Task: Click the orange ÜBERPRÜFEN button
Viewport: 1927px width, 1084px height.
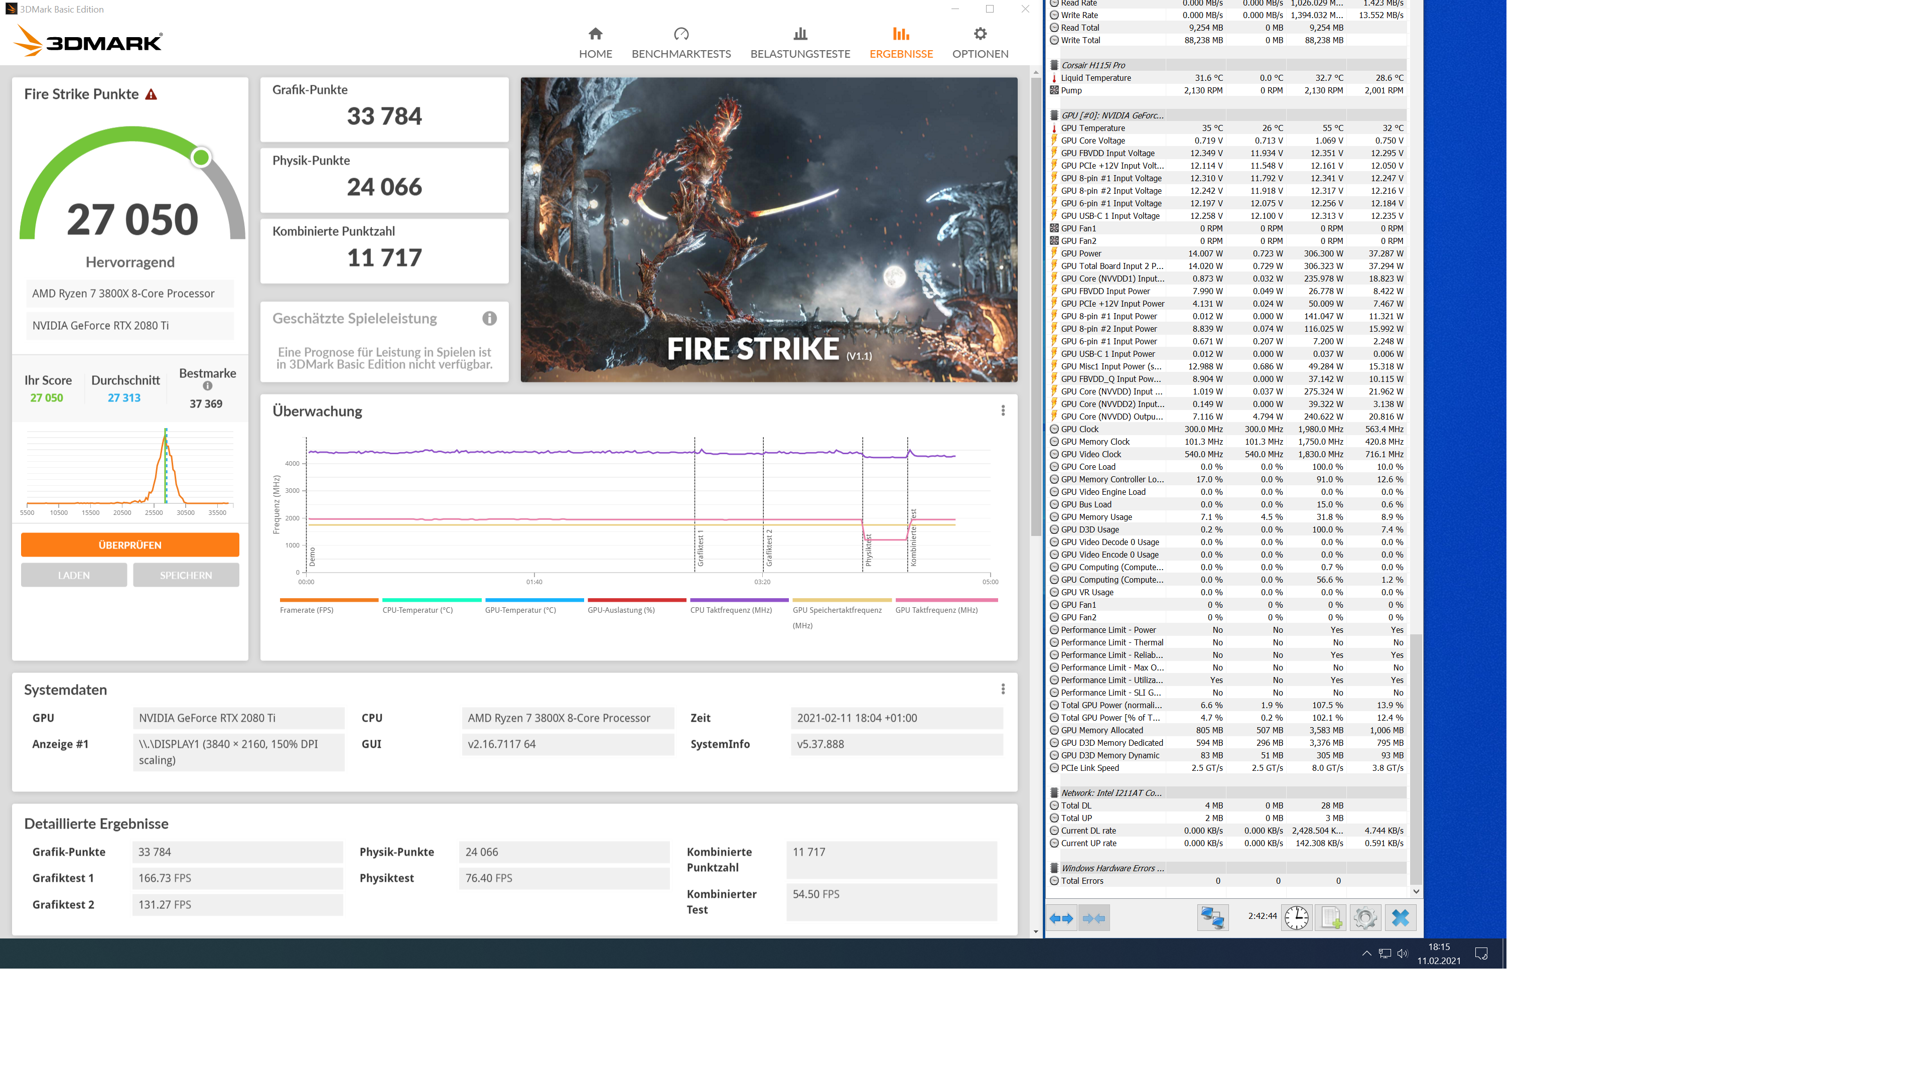Action: [130, 545]
